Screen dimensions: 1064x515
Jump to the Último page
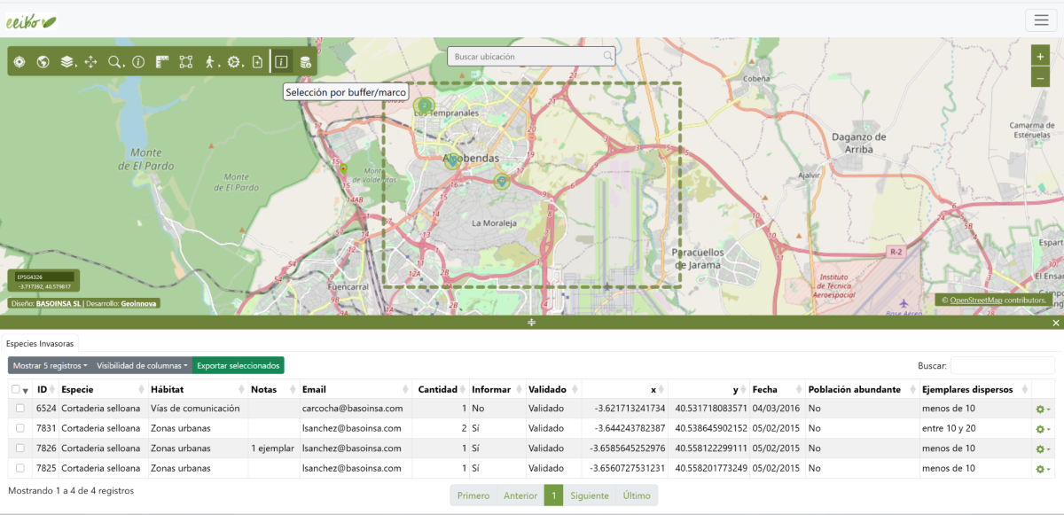point(637,495)
